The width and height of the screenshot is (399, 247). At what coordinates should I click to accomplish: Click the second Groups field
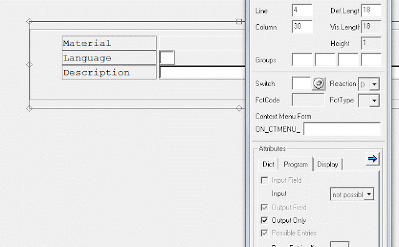point(325,60)
